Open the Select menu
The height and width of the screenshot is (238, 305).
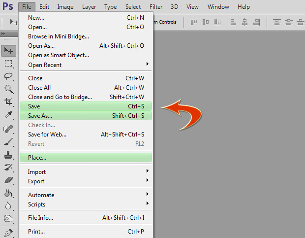pyautogui.click(x=133, y=7)
